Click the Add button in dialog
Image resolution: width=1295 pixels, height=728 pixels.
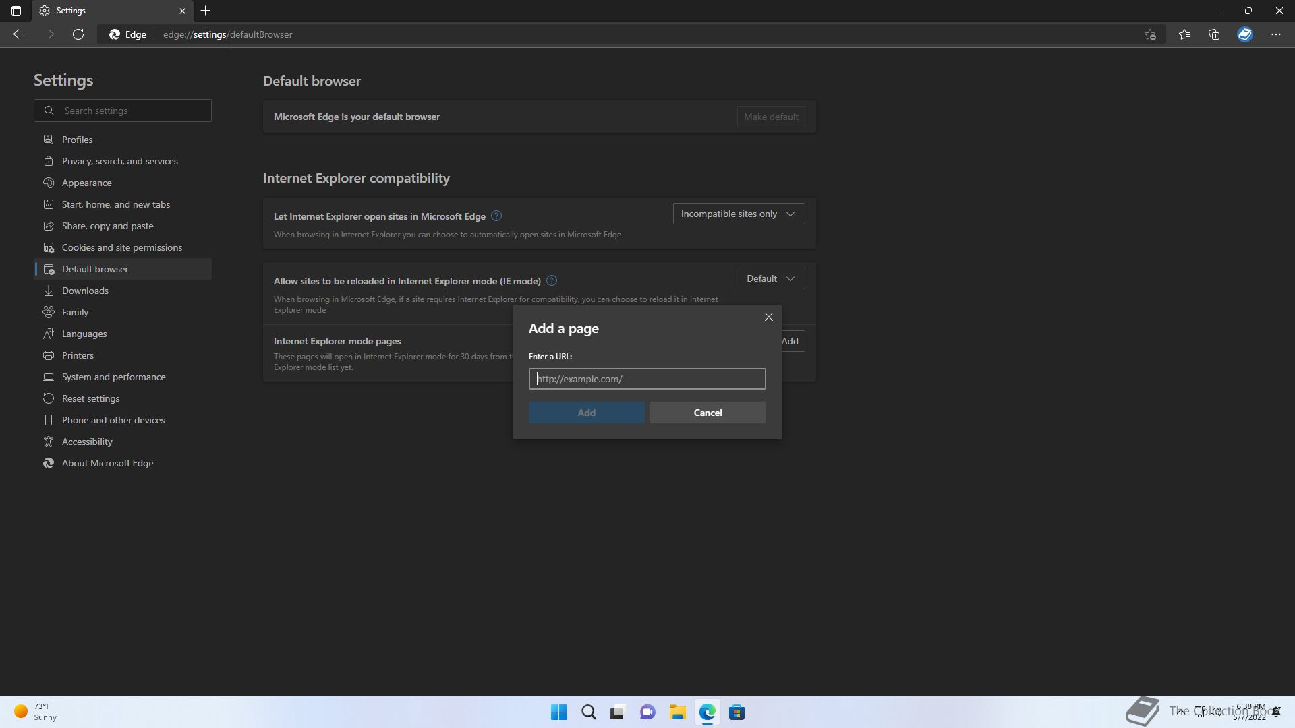[x=586, y=413]
